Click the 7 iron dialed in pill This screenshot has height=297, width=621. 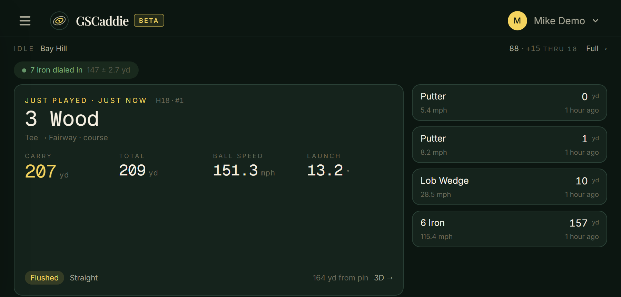tap(76, 70)
